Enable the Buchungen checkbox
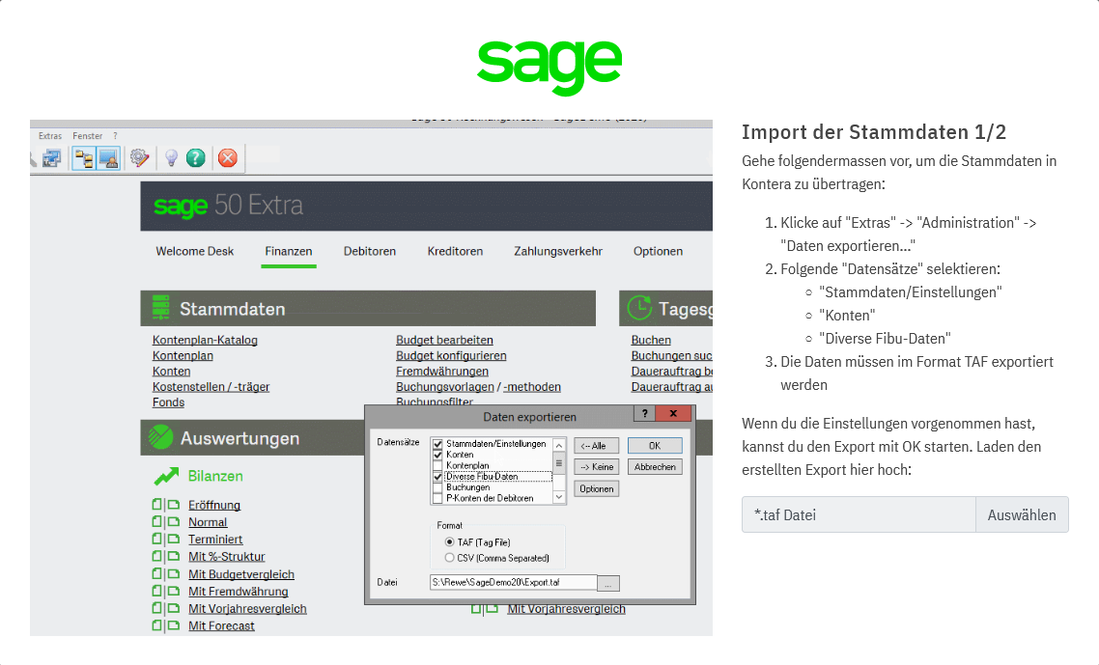Screen dimensions: 1099x665 (x=438, y=487)
